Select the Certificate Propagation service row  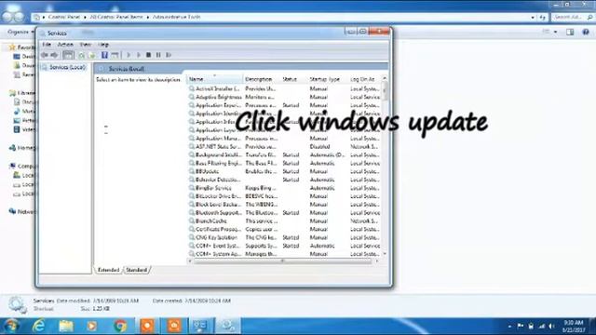click(284, 230)
